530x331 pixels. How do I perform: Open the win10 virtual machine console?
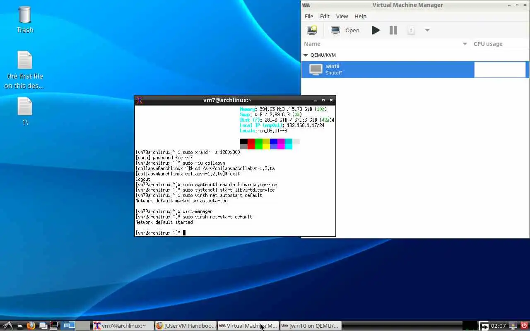point(345,30)
